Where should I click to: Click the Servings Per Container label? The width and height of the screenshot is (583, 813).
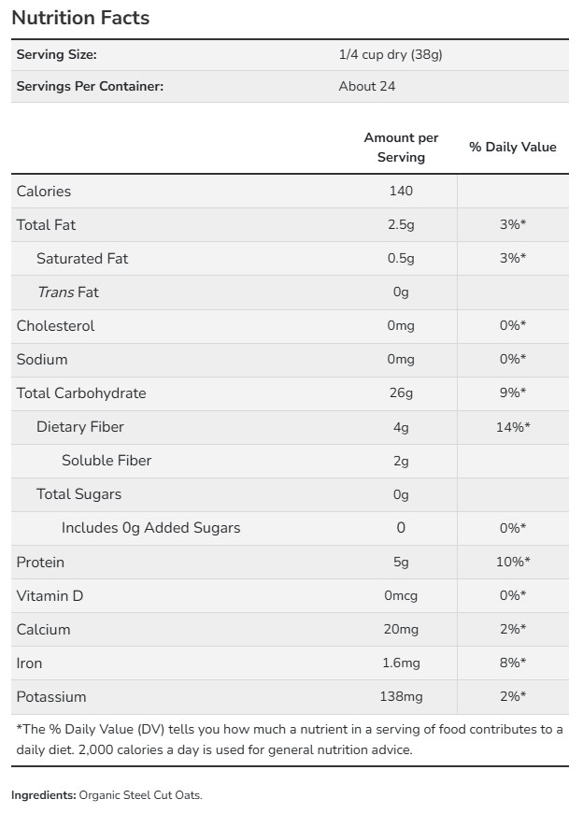[90, 87]
